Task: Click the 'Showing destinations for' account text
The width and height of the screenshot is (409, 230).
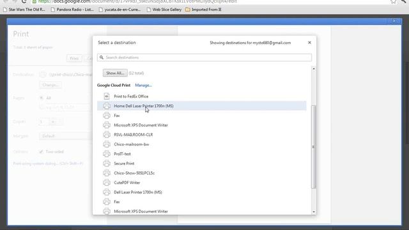Action: pos(250,43)
